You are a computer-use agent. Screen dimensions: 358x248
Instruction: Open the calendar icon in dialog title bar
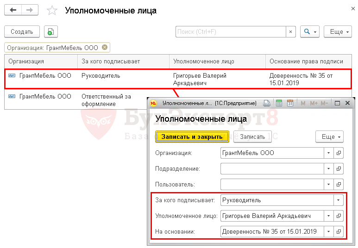coord(290,103)
